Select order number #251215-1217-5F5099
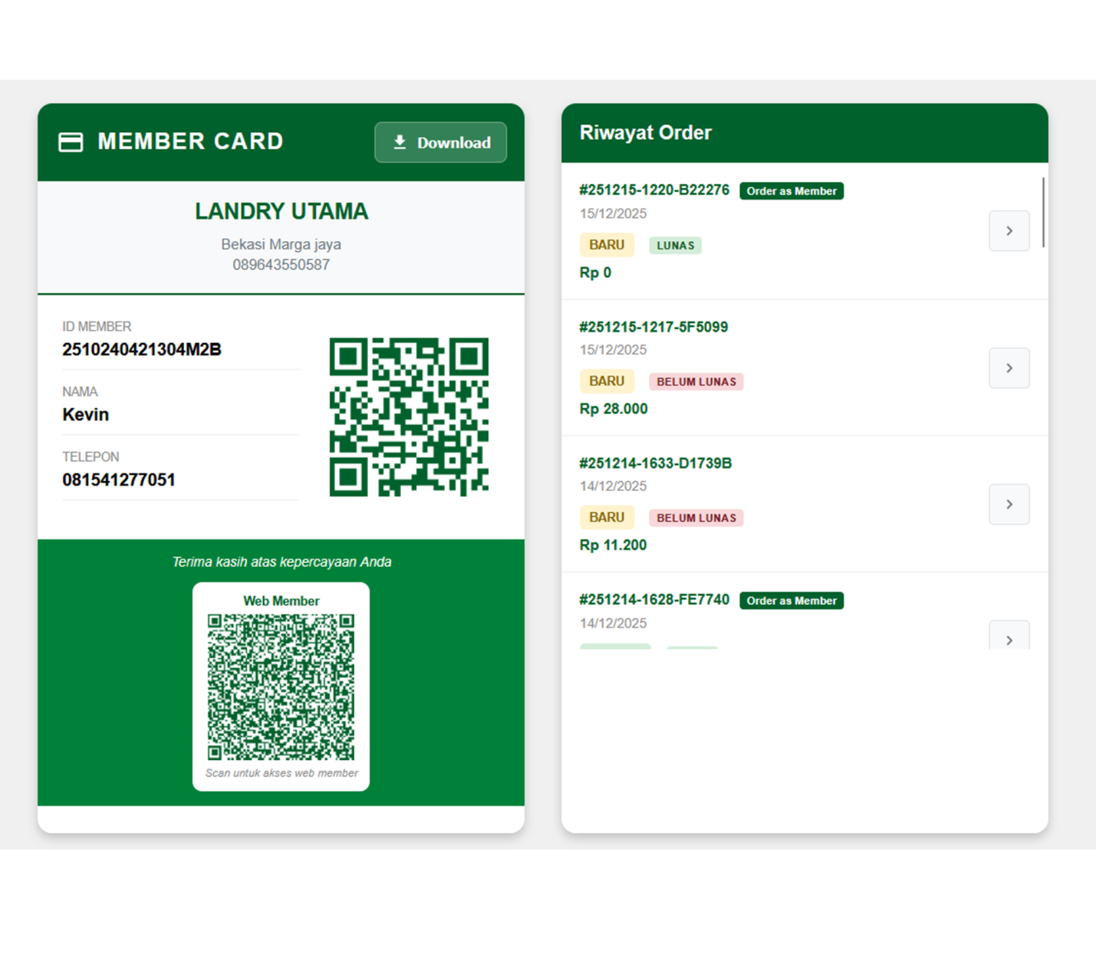Viewport: 1096px width, 965px height. 653,327
